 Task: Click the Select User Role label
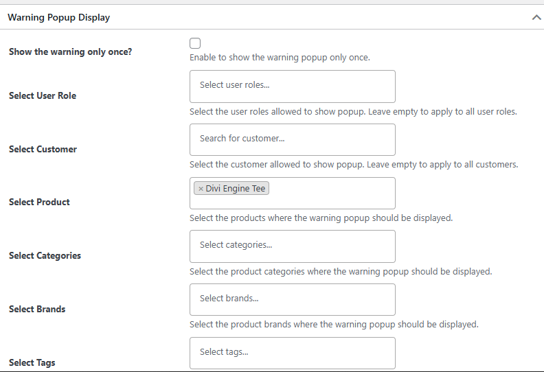coord(43,96)
